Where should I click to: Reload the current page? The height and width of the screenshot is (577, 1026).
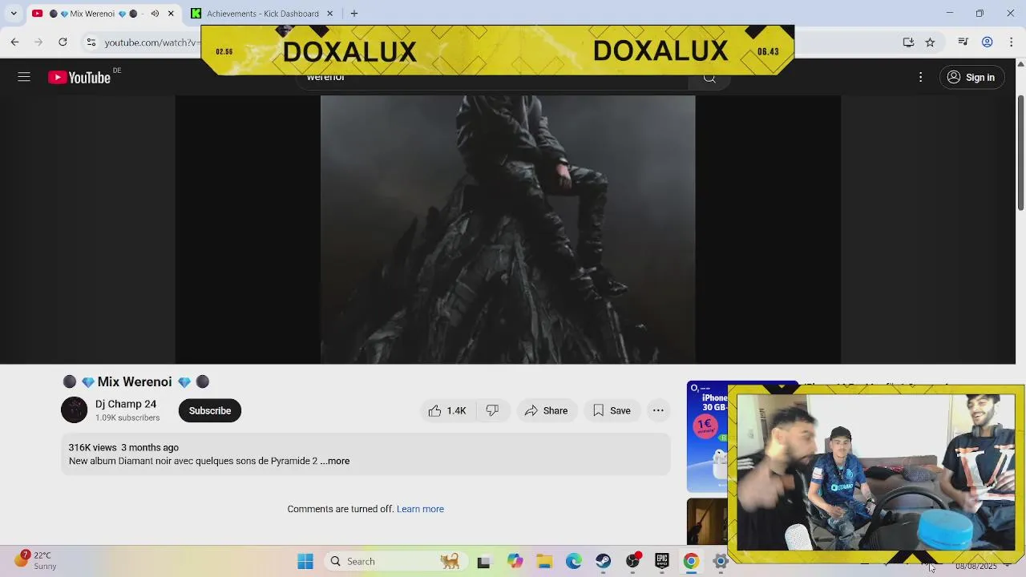(x=63, y=42)
